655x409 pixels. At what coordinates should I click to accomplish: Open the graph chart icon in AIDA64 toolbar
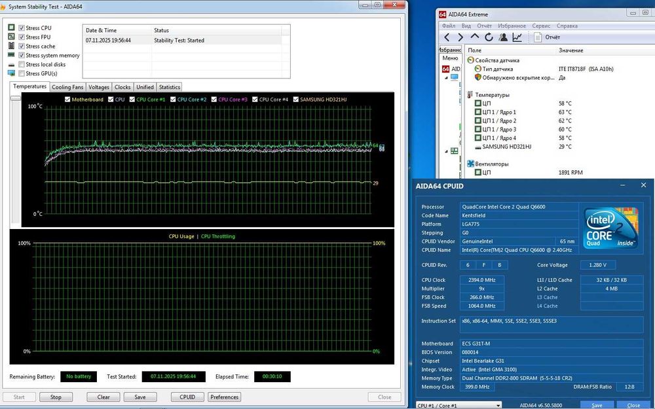(517, 37)
